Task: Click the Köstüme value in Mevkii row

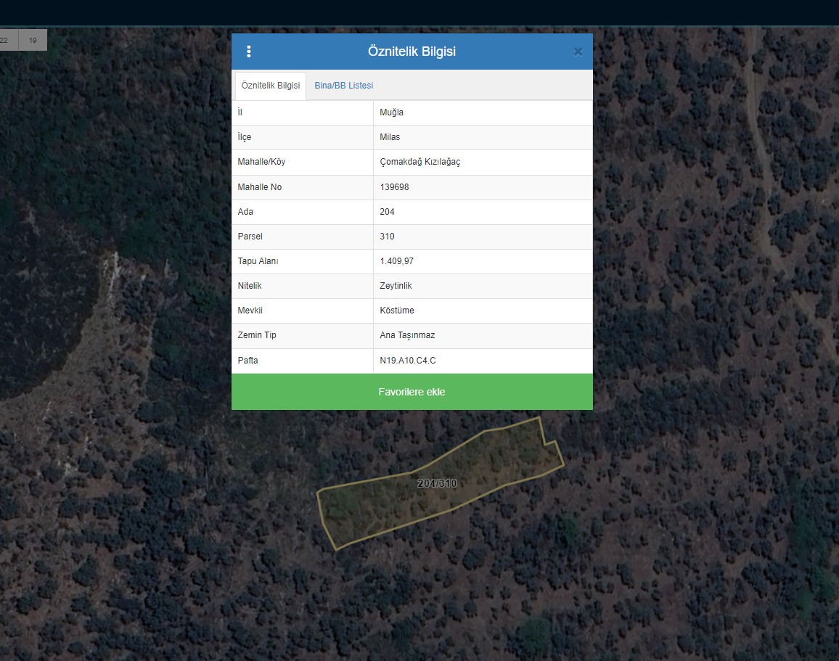Action: 397,311
